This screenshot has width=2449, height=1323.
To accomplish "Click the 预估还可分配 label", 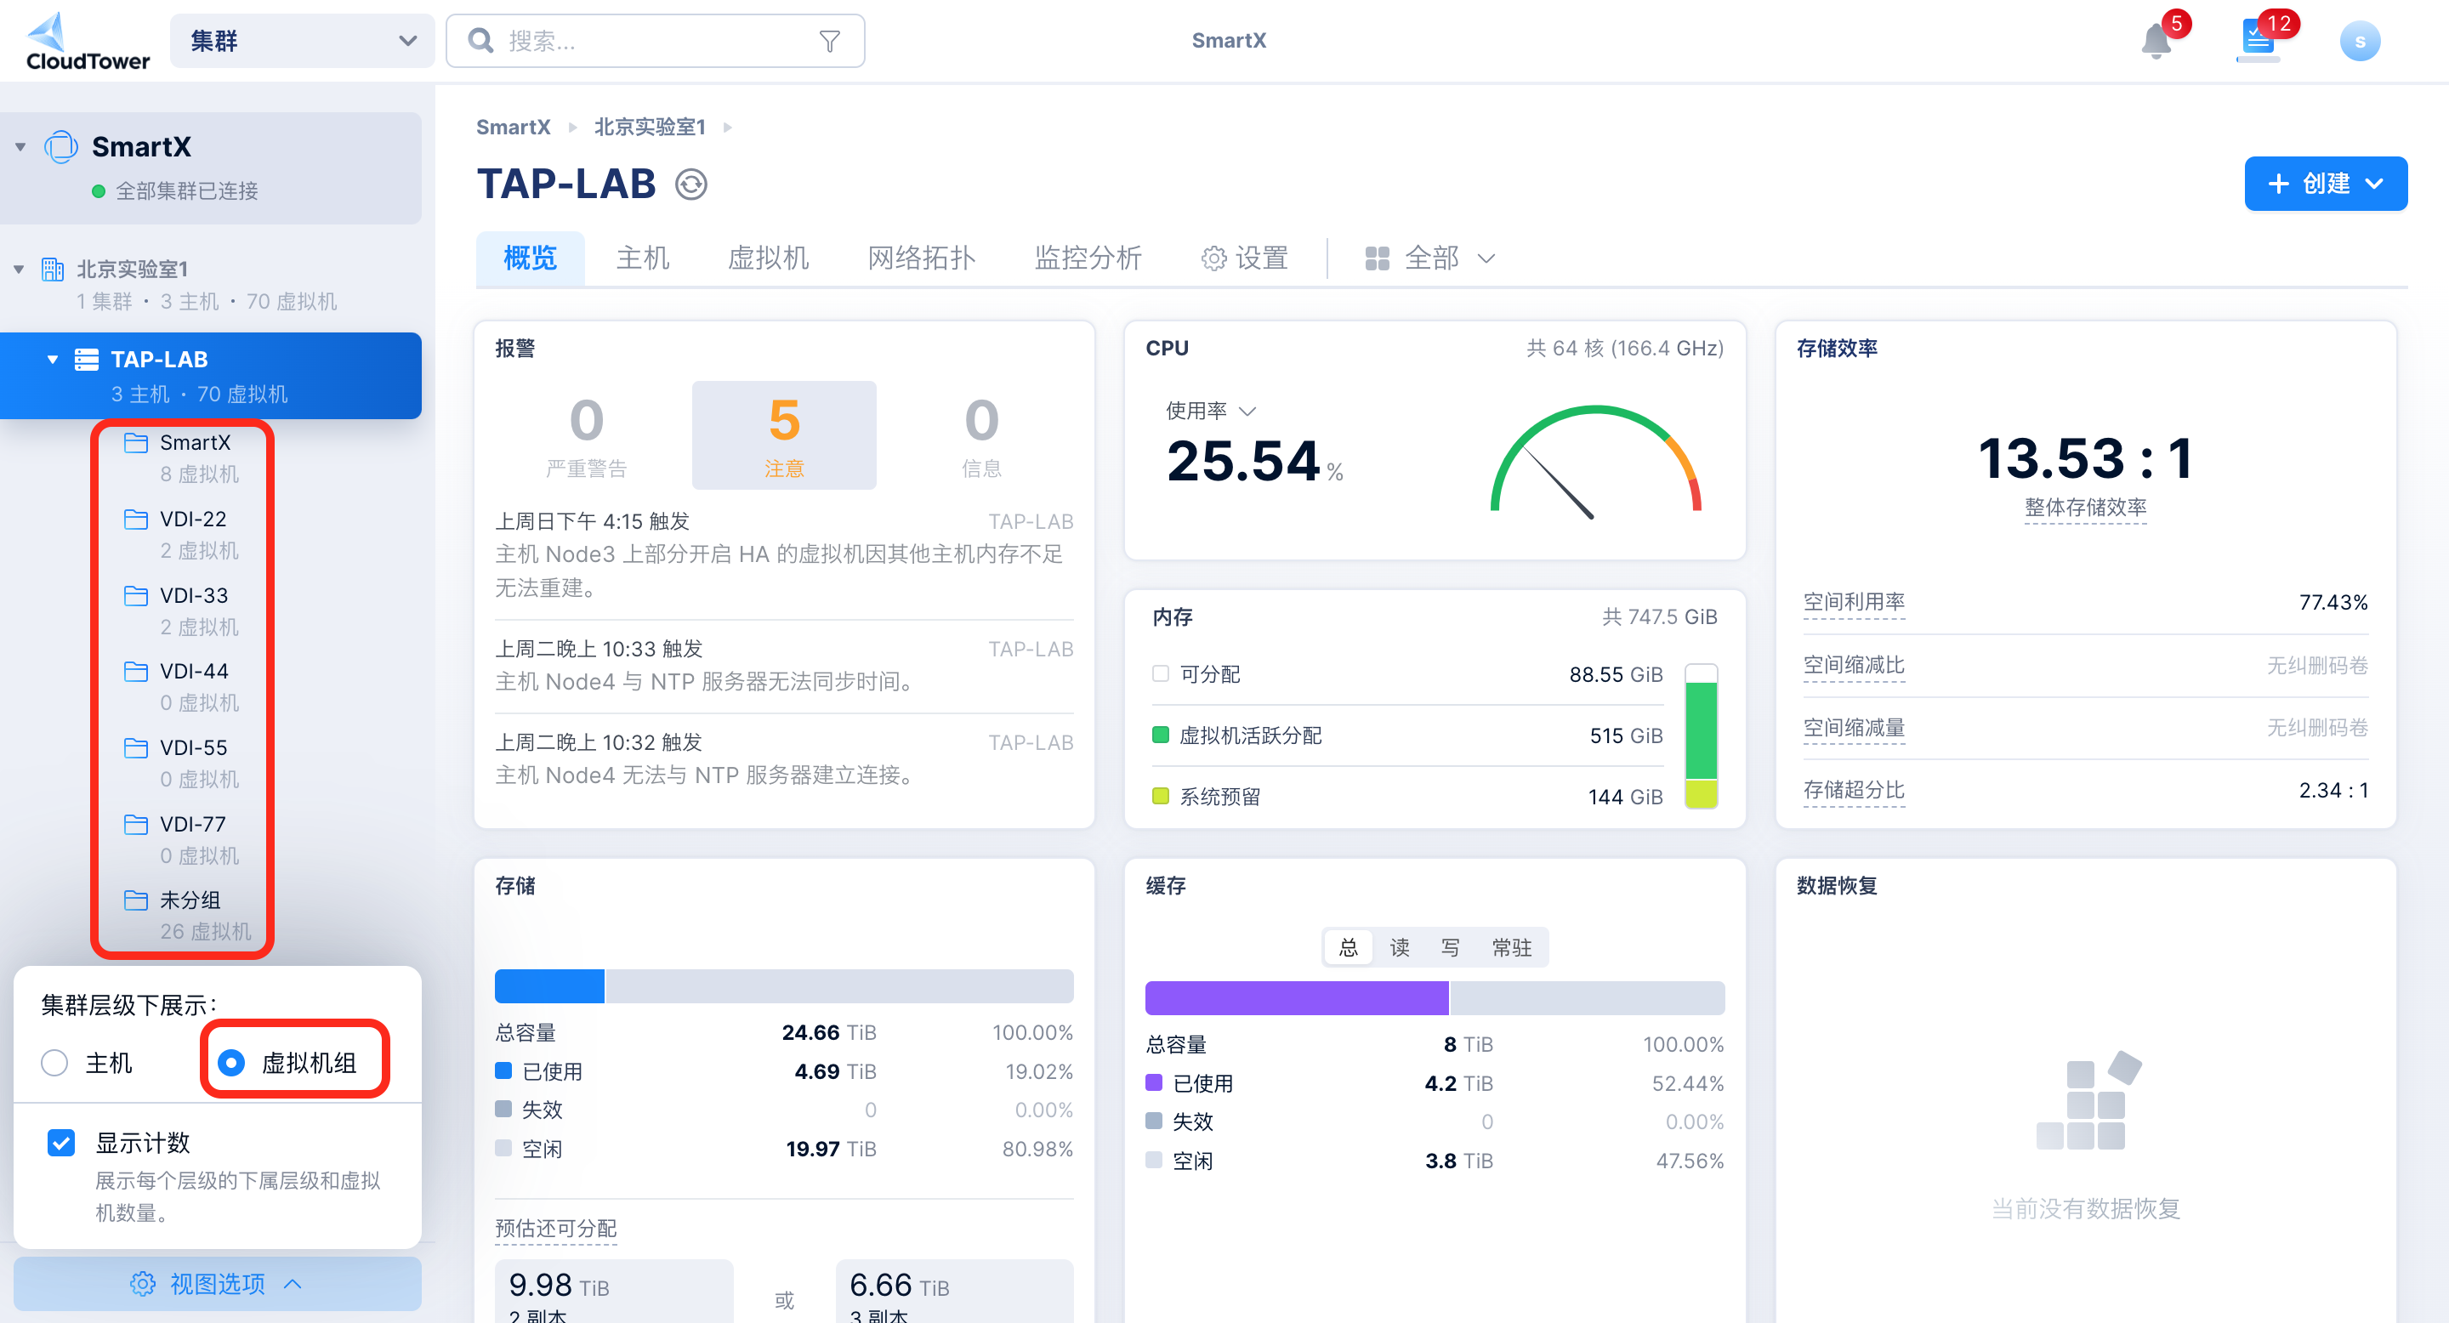I will (556, 1229).
